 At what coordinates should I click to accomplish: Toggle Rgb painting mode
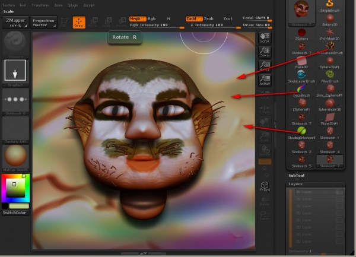pyautogui.click(x=151, y=18)
